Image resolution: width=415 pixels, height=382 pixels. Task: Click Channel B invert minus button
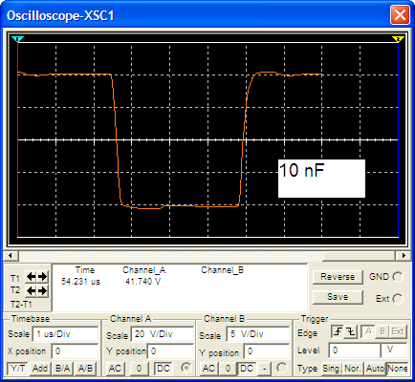265,369
